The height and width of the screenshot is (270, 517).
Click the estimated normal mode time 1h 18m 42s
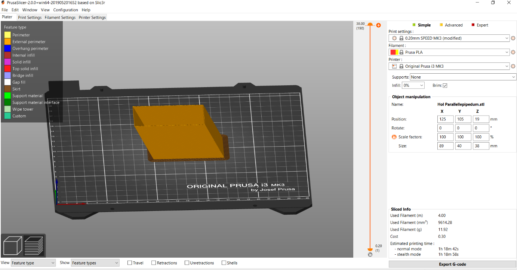point(448,249)
